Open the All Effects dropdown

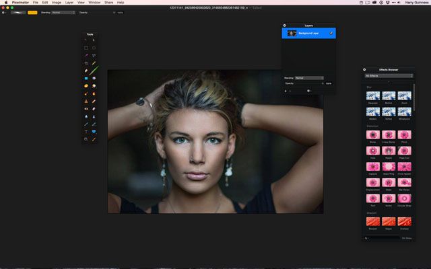[389, 76]
